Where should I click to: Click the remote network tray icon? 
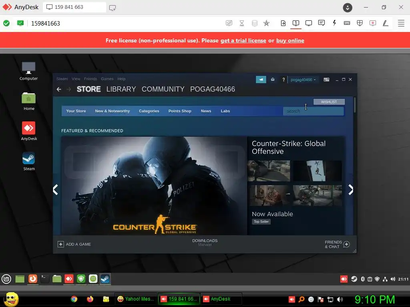(385, 279)
